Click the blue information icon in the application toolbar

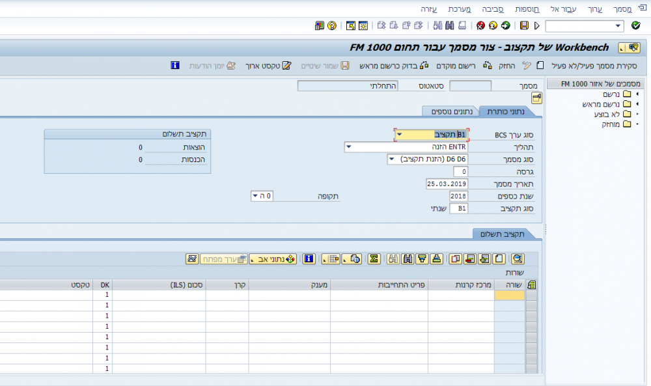tap(174, 66)
